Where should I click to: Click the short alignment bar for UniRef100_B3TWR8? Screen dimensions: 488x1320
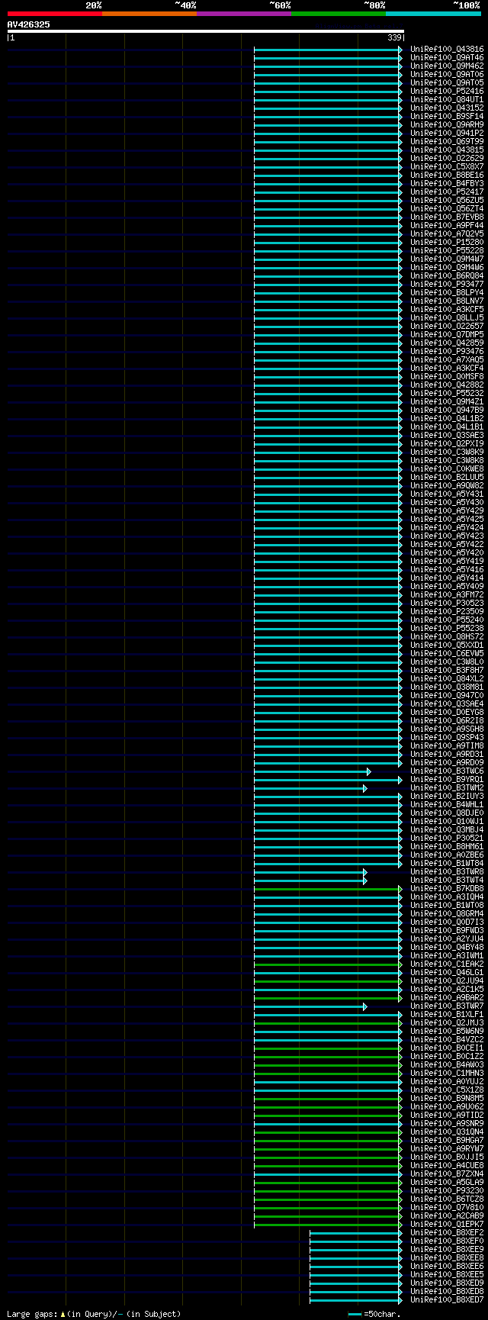tap(310, 871)
